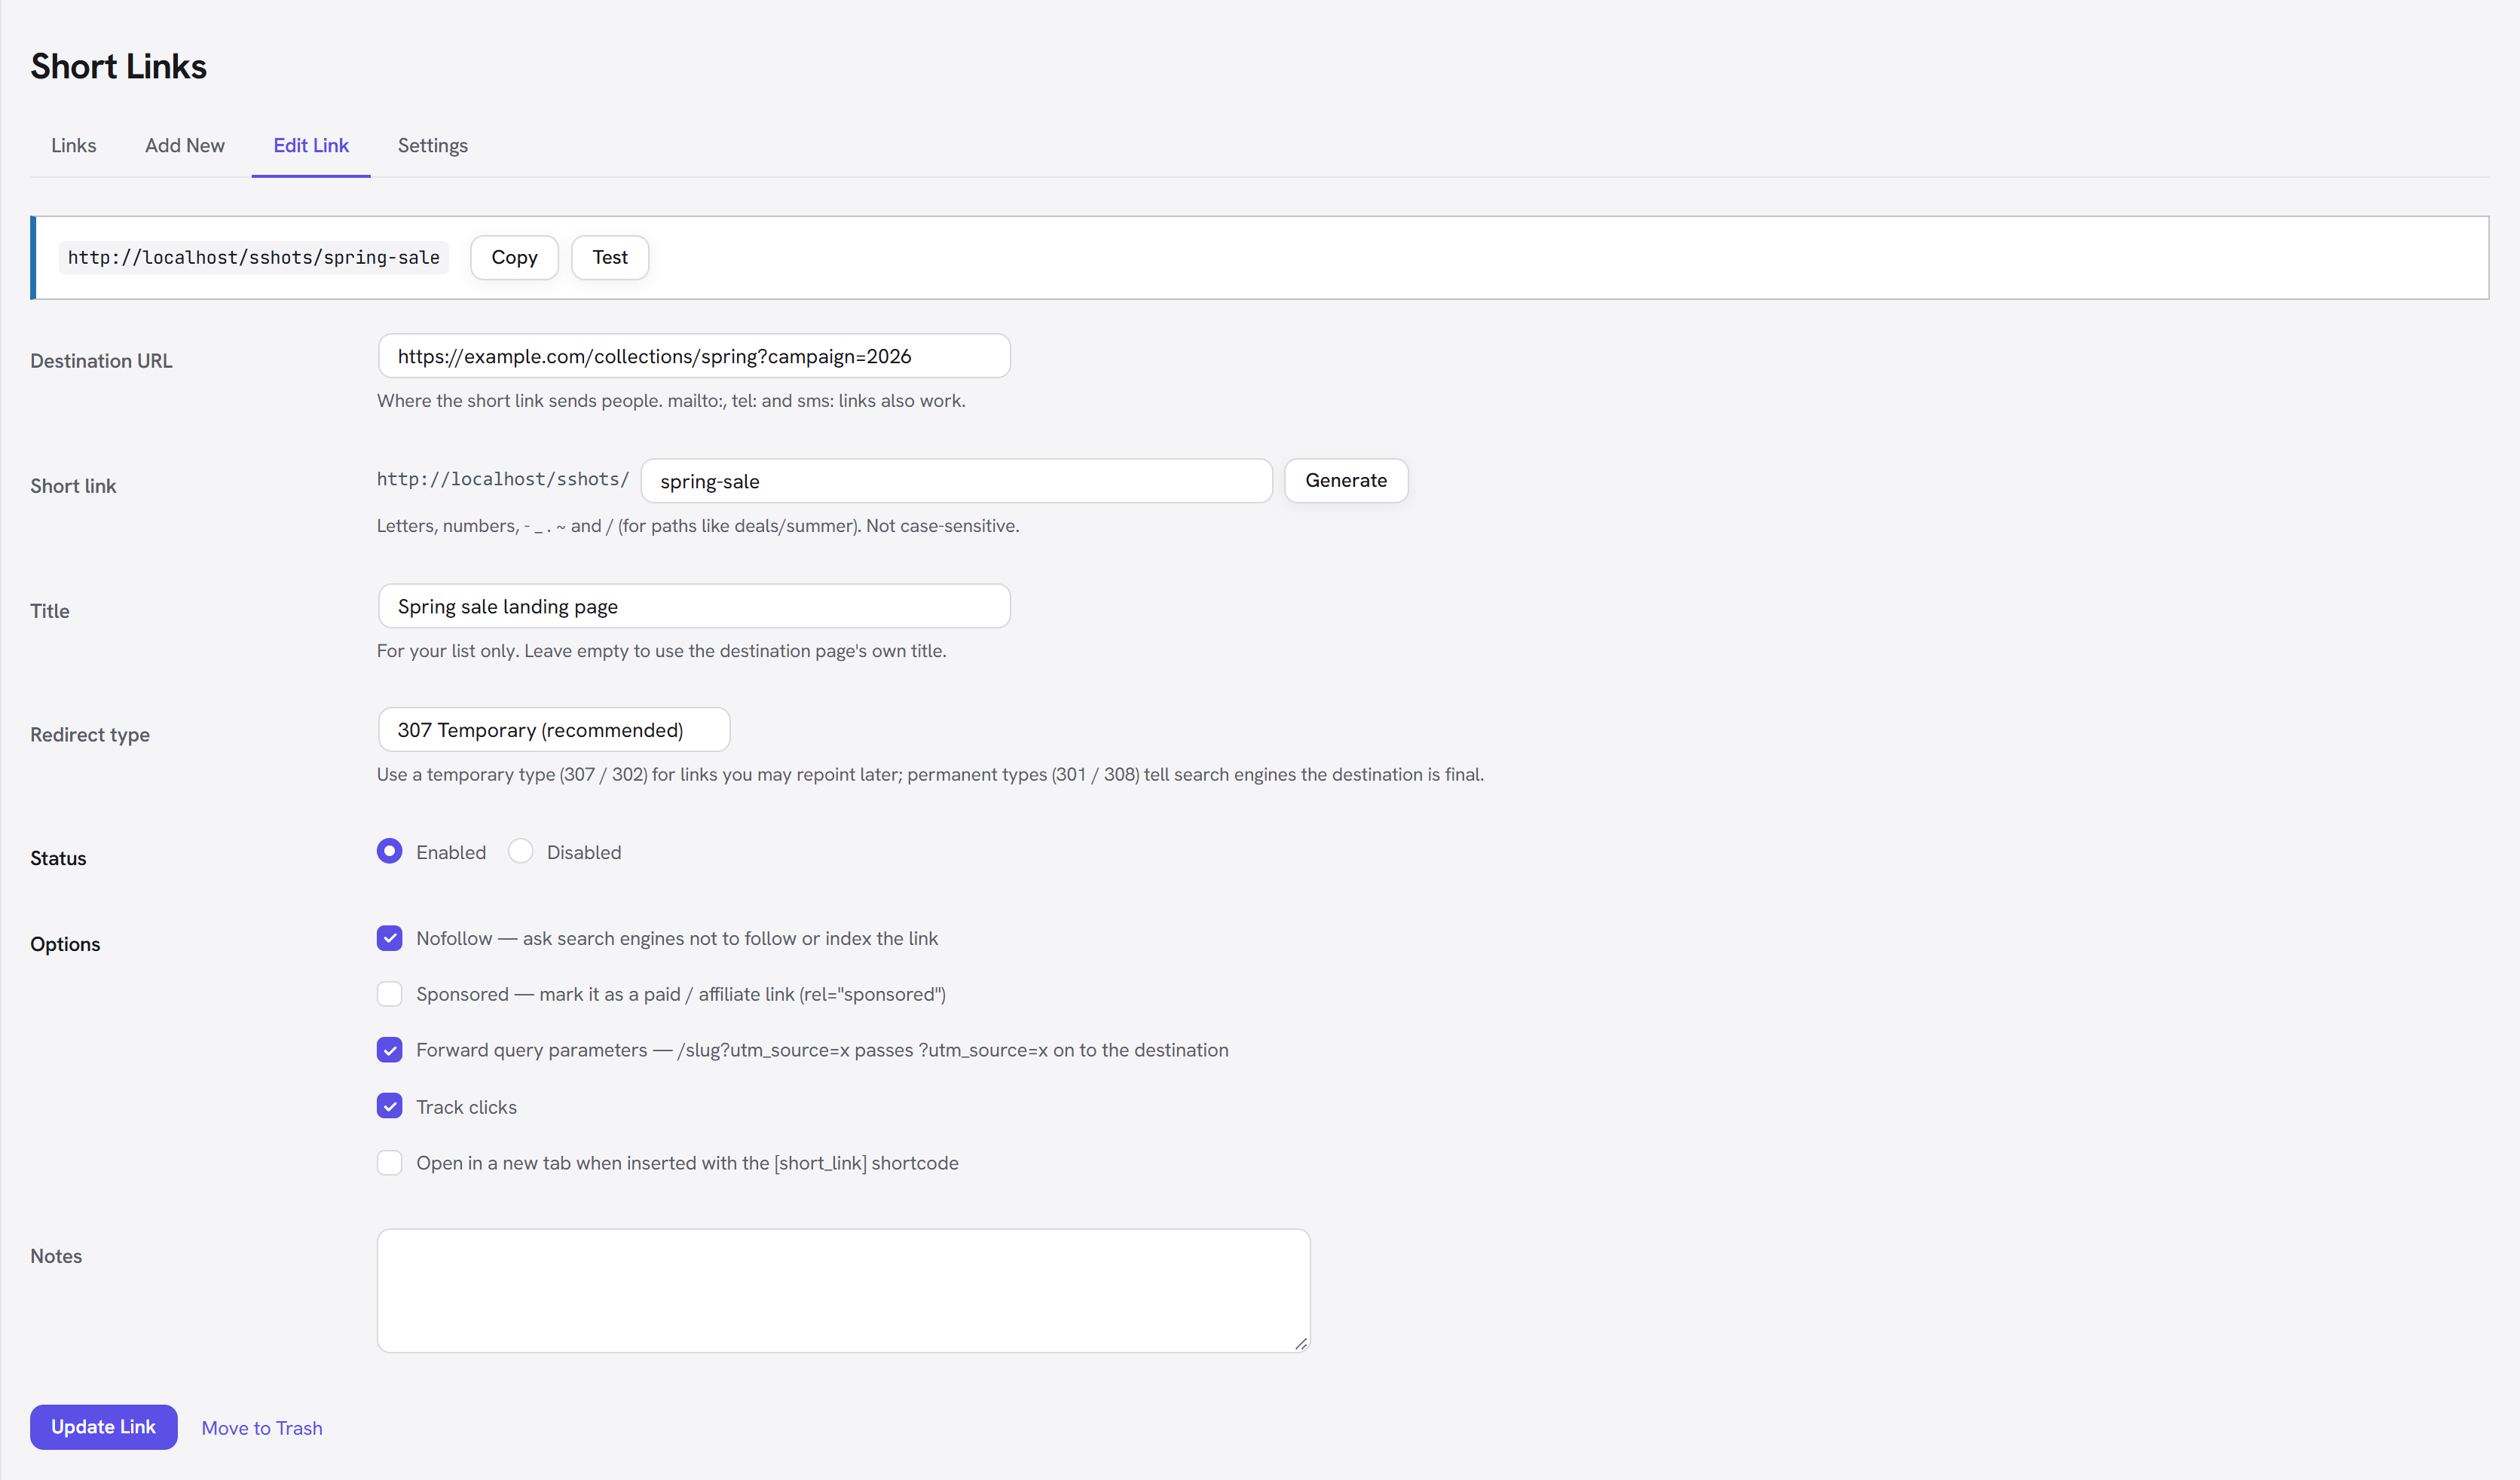The height and width of the screenshot is (1480, 2520).
Task: Check the Sponsored option
Action: 390,994
